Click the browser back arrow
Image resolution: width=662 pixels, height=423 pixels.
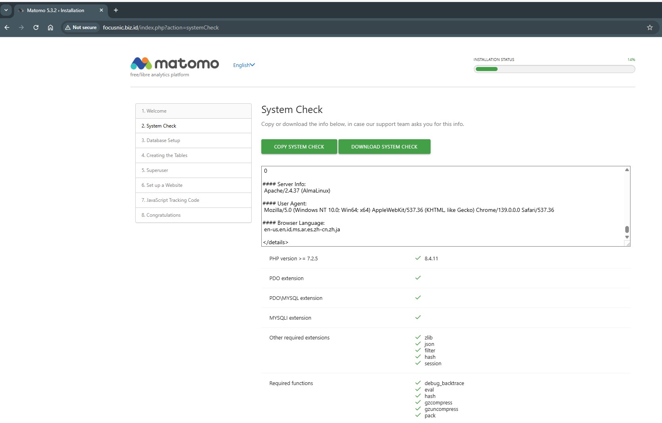click(x=7, y=27)
